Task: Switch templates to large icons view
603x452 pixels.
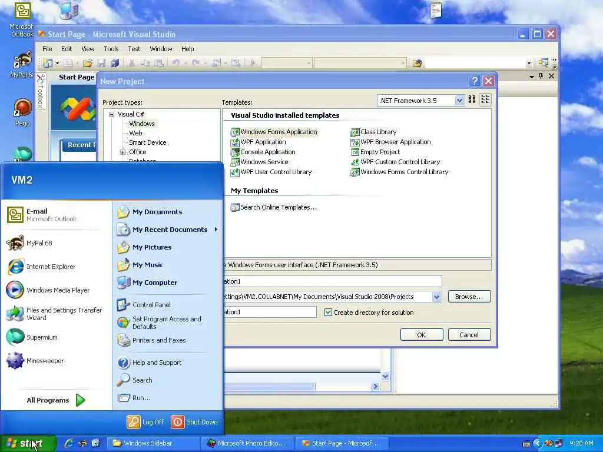Action: (x=472, y=100)
